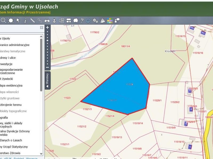The height and width of the screenshot is (159, 213).
Task: Select the Granice administracyjne layer
Action: point(14,45)
